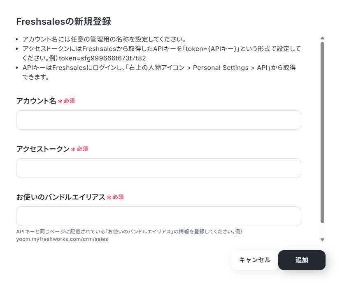Click the scrollbar down arrow
This screenshot has height=284, width=342.
point(323,240)
